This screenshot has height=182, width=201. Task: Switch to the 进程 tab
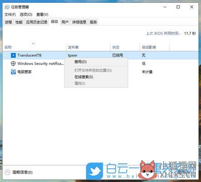coord(8,22)
